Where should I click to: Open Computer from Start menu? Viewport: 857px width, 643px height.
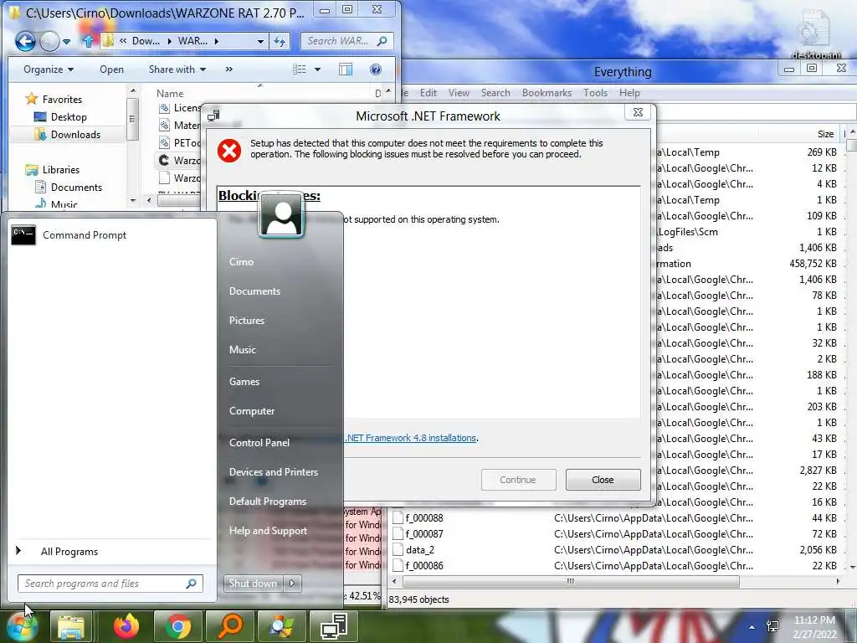(251, 411)
